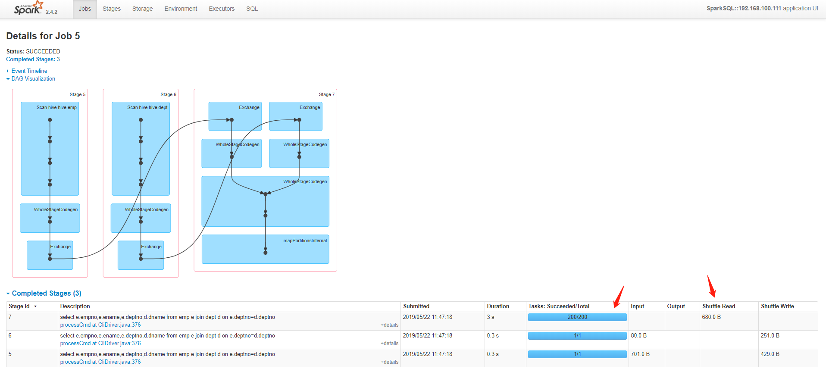Click 680.0 B shuffle read value
826x378 pixels.
711,317
